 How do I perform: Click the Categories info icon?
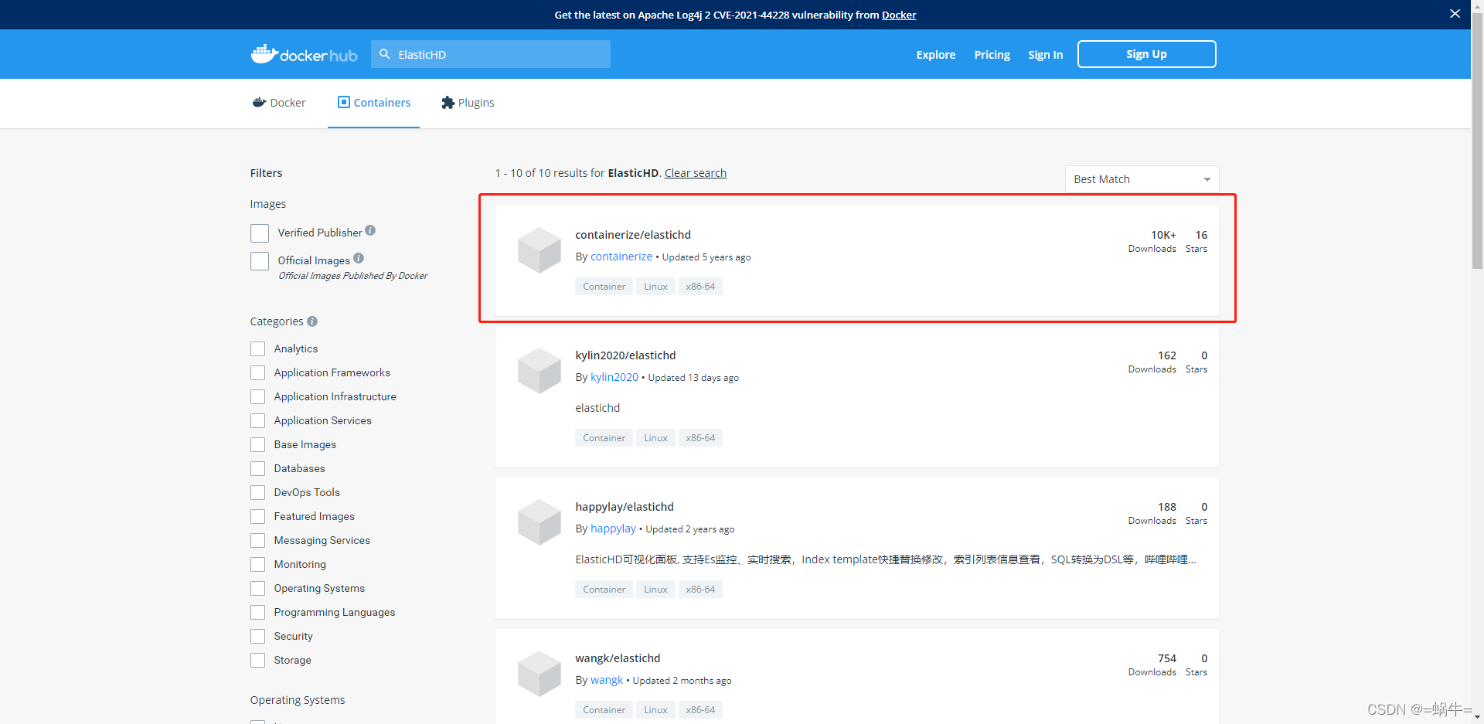[x=312, y=321]
